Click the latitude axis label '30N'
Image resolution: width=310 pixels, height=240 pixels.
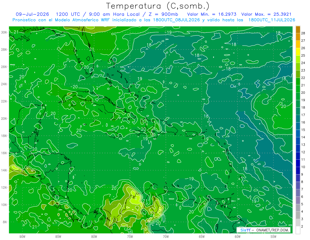tap(4, 32)
